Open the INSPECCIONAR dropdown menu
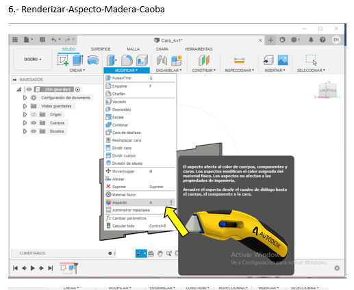The width and height of the screenshot is (354, 290). coord(240,70)
